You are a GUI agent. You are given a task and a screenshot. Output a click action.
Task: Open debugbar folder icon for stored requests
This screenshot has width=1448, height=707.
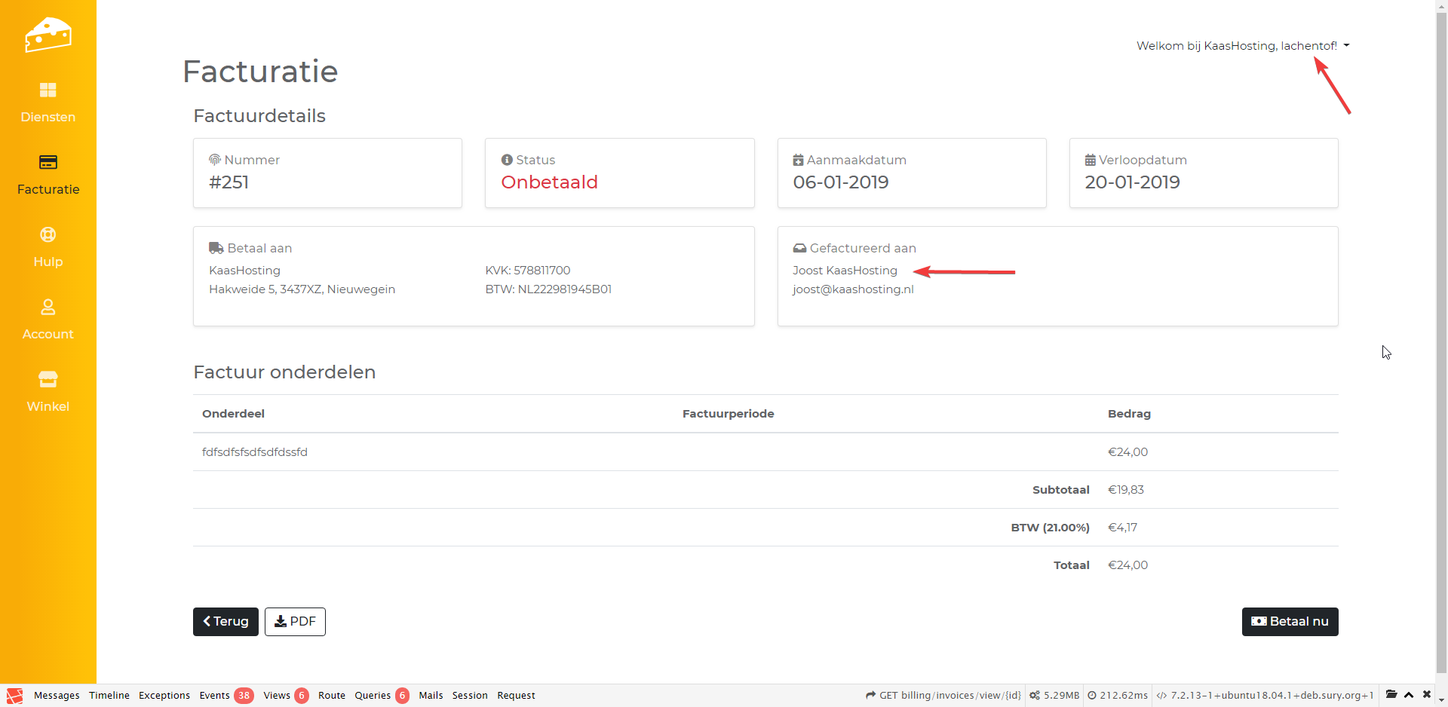pyautogui.click(x=1391, y=695)
